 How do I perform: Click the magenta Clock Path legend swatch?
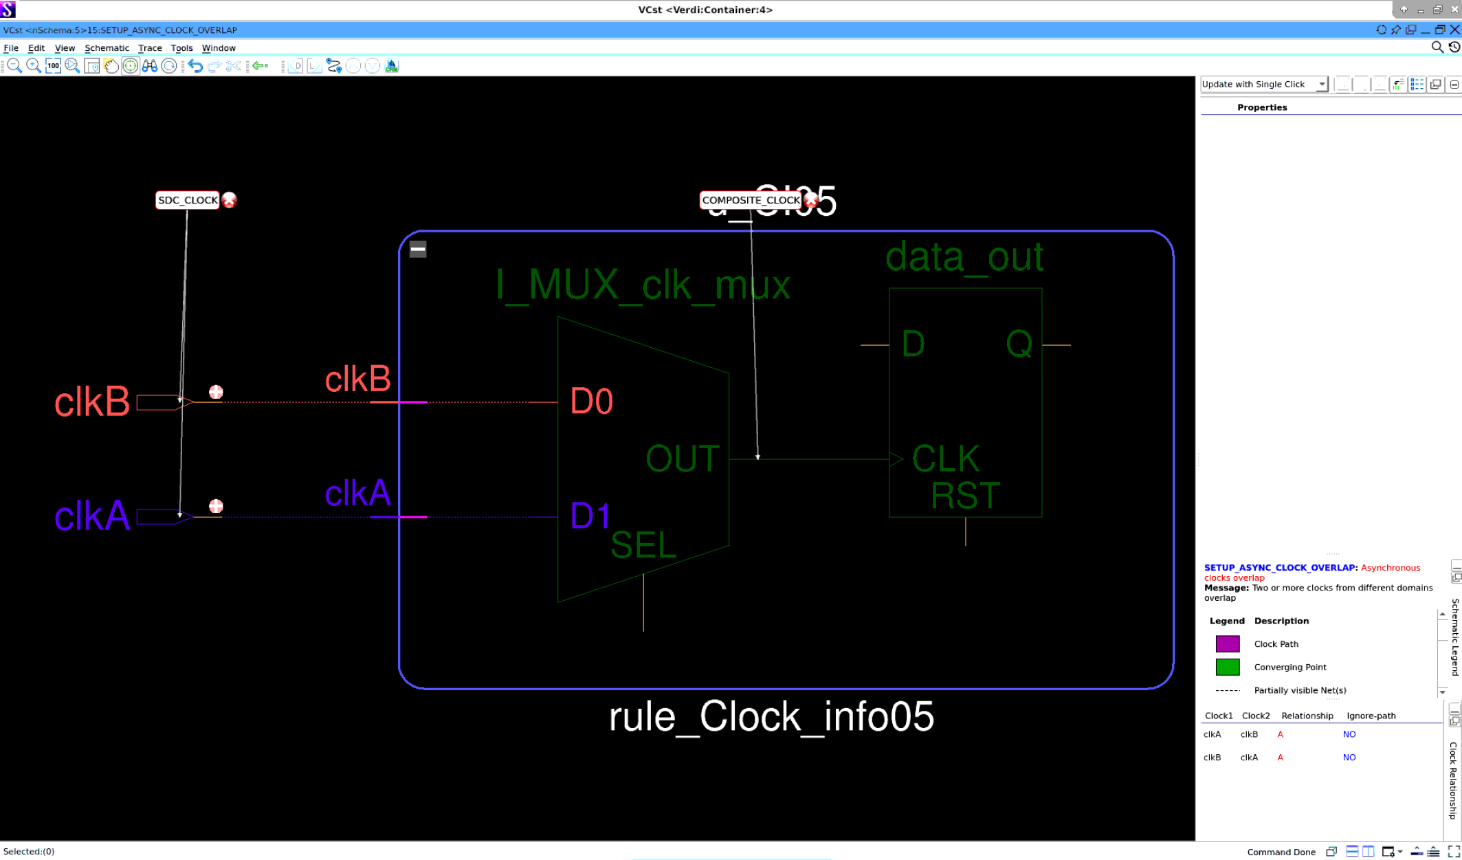[x=1228, y=644]
